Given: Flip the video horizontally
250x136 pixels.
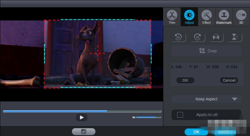Looking at the screenshot, I should 216,37.
